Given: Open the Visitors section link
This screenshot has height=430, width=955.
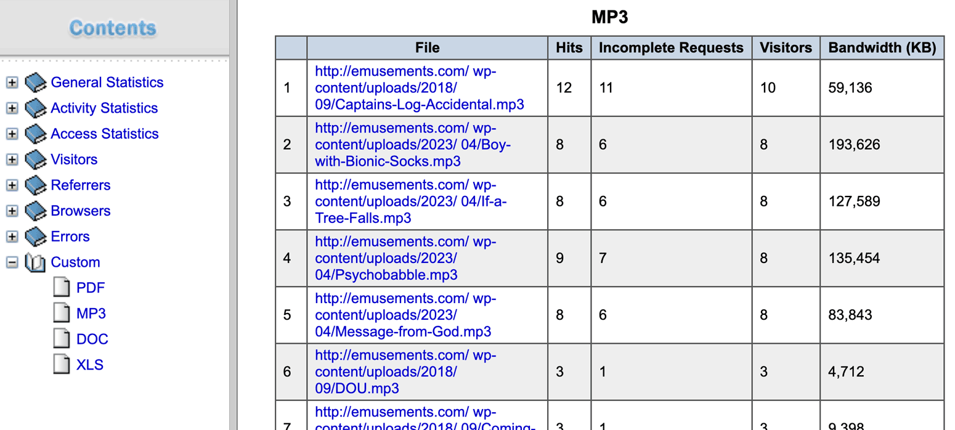Looking at the screenshot, I should pyautogui.click(x=74, y=160).
